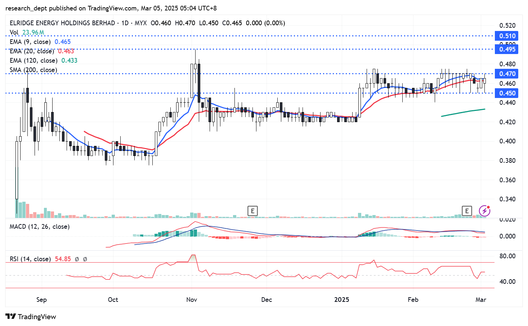528x326 pixels.
Task: Click the green SMA 200 line segment
Action: (463, 112)
